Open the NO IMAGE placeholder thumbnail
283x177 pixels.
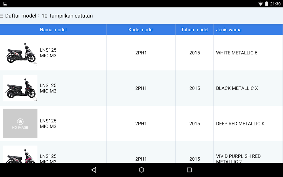[20, 123]
